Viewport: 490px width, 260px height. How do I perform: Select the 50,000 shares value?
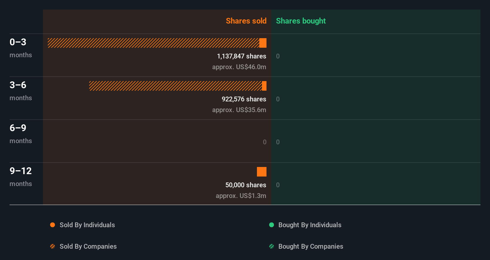pyautogui.click(x=246, y=185)
